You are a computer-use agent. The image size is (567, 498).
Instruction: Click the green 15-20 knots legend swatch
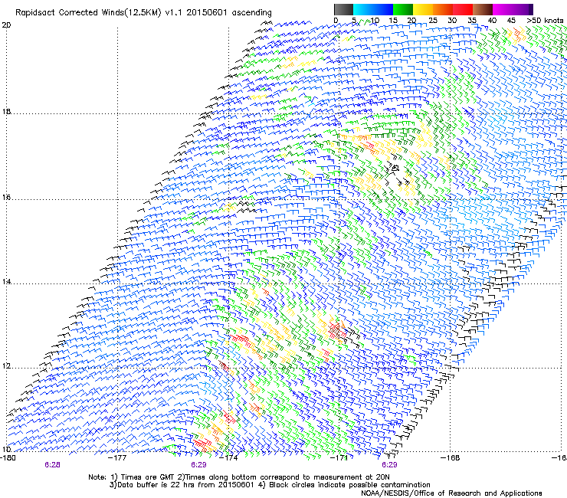point(403,9)
